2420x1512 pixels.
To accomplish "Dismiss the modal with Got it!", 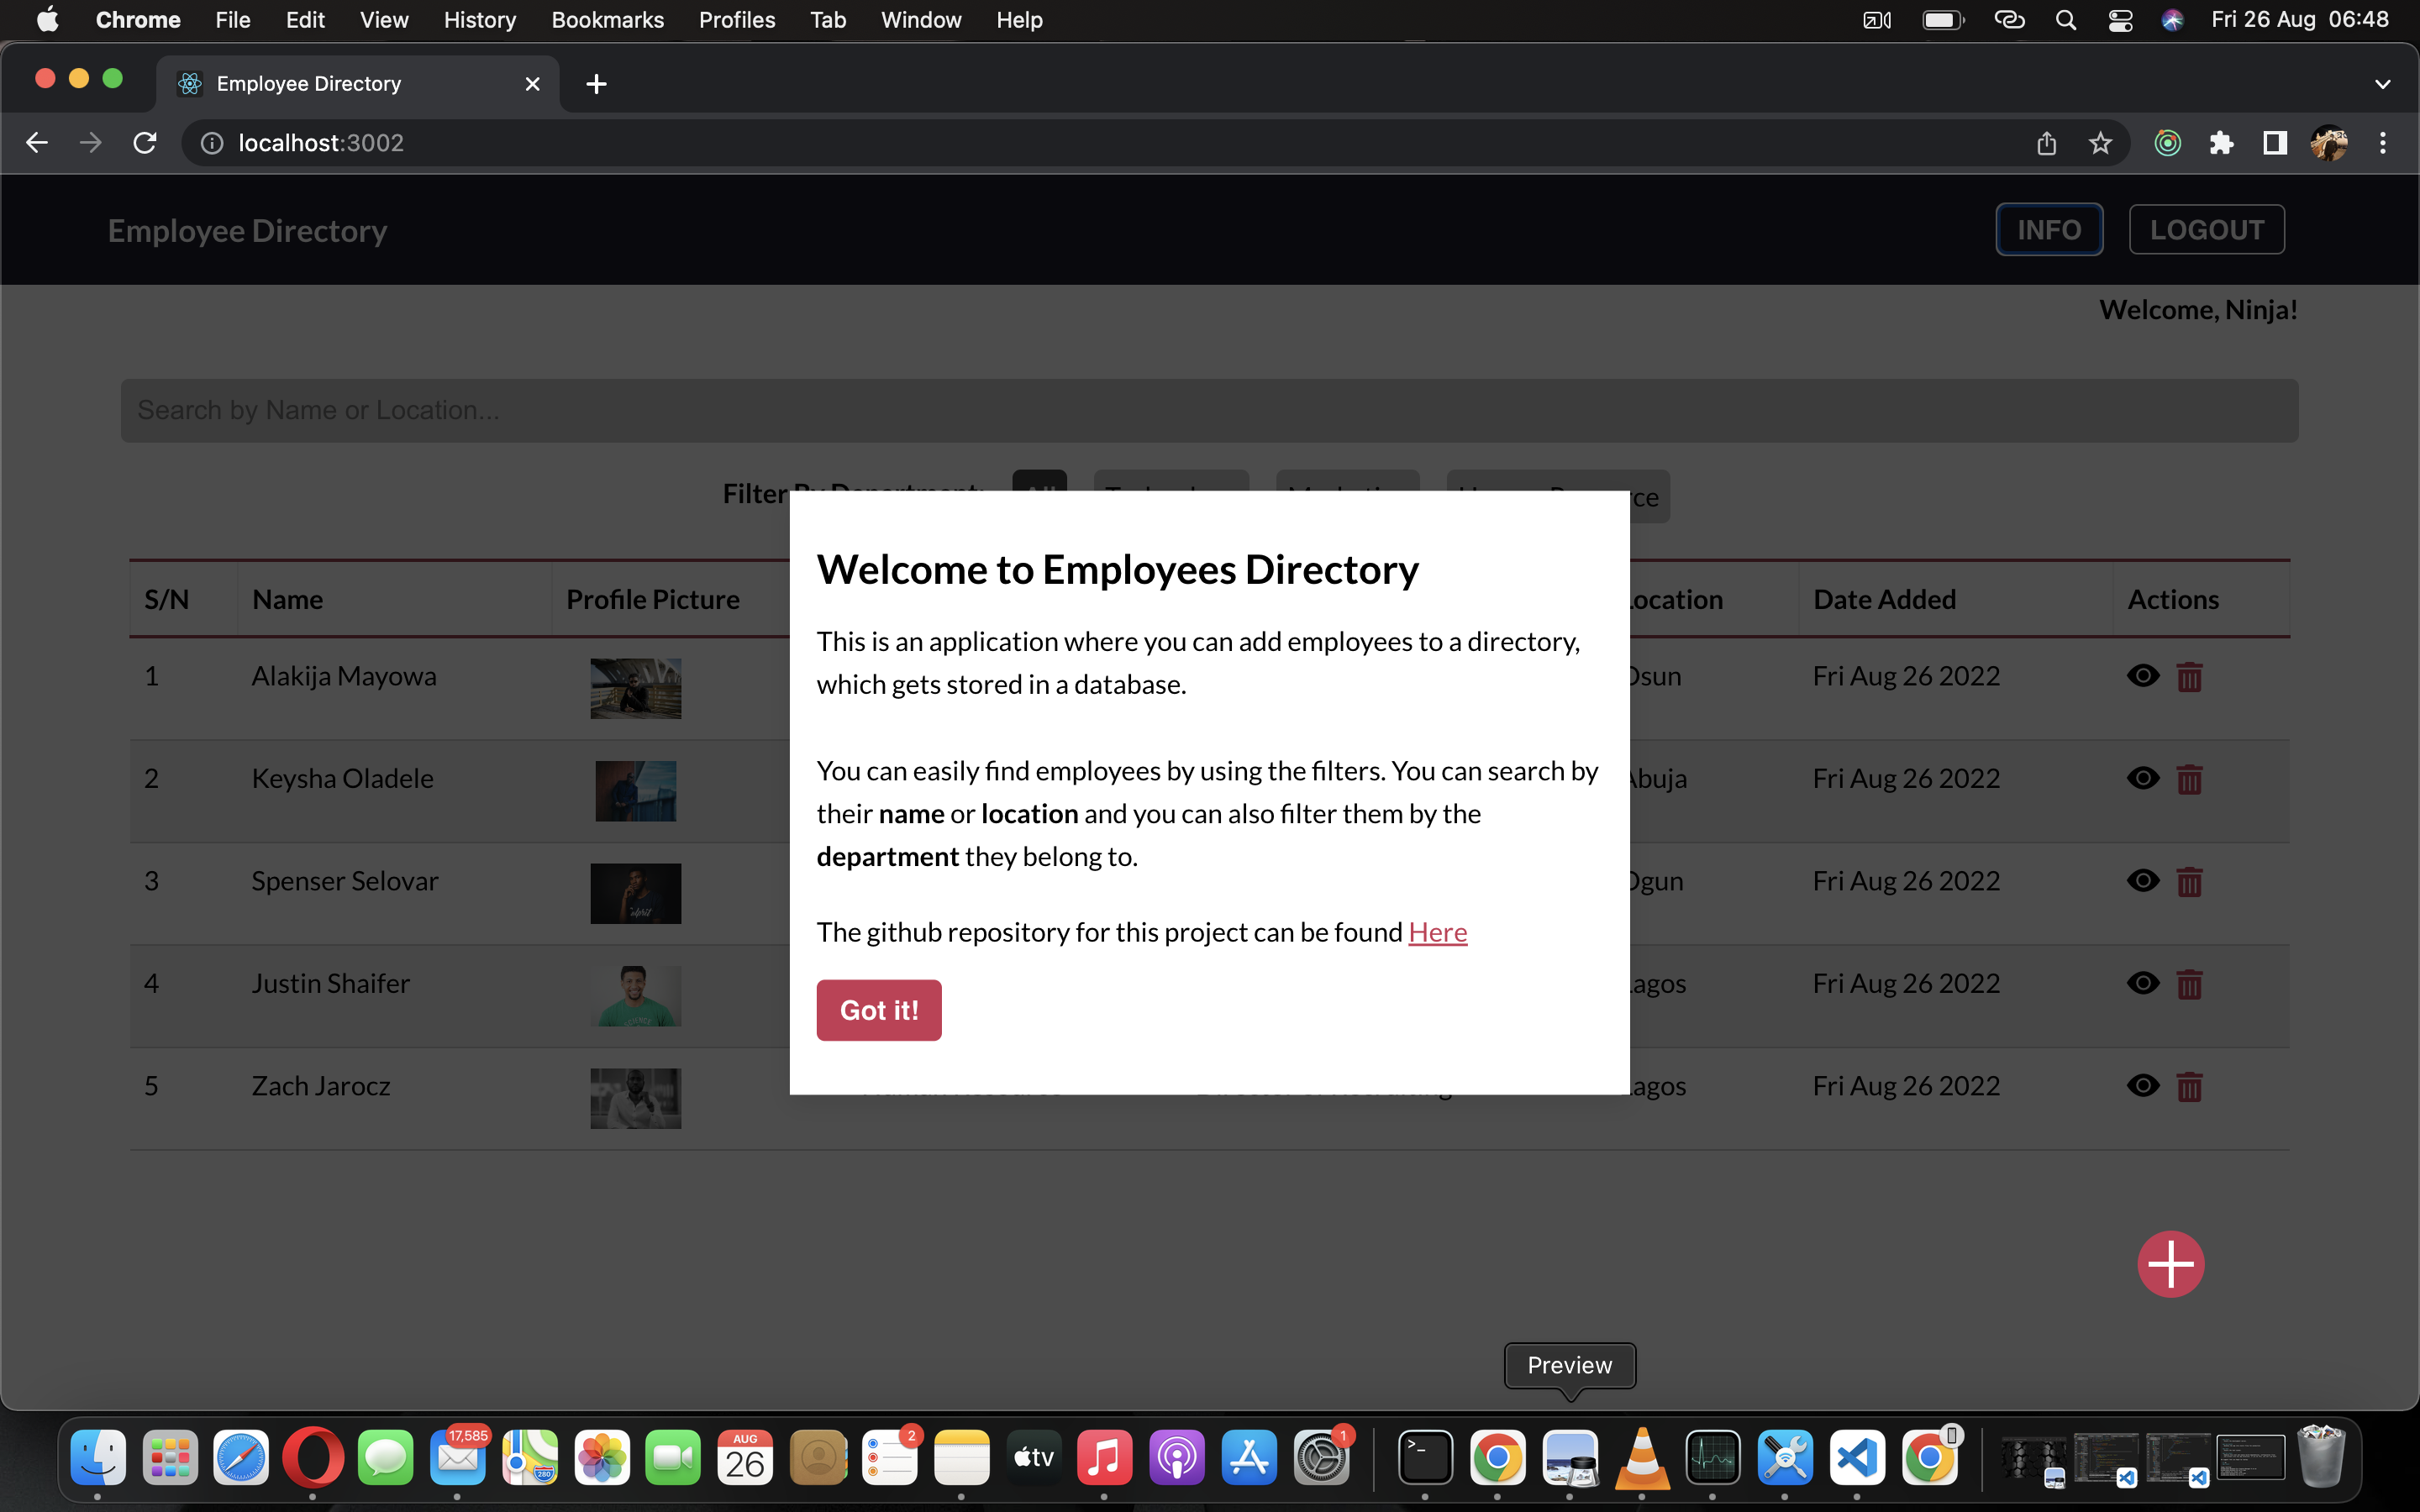I will click(x=878, y=1010).
